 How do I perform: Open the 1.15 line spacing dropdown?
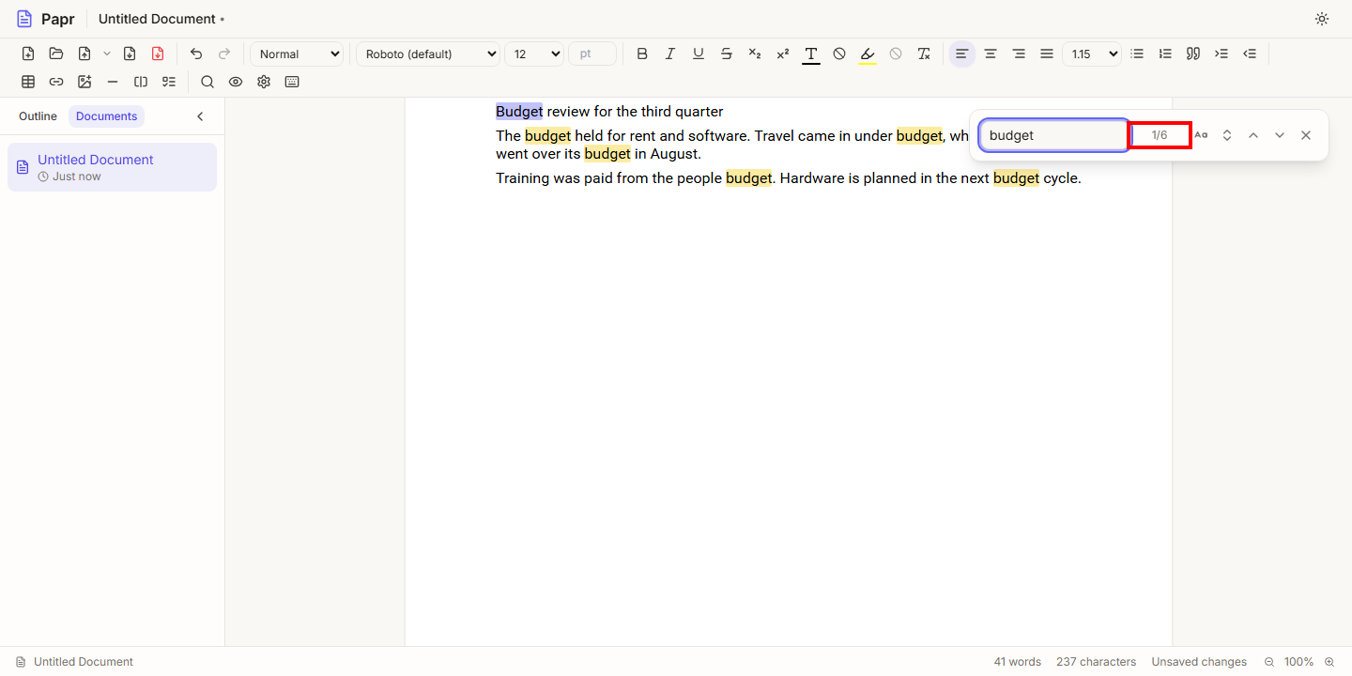[1092, 54]
